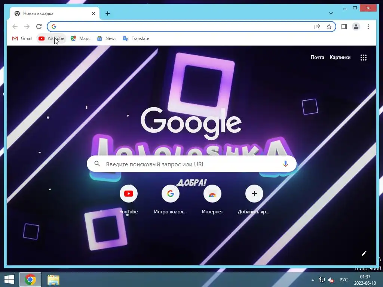Image resolution: width=383 pixels, height=287 pixels.
Task: Click Chrome icon in taskbar
Action: [30, 280]
